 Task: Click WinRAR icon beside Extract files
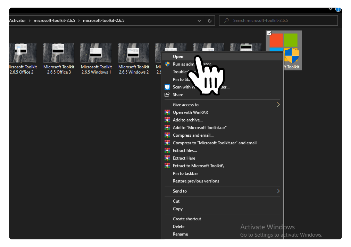coord(167,150)
